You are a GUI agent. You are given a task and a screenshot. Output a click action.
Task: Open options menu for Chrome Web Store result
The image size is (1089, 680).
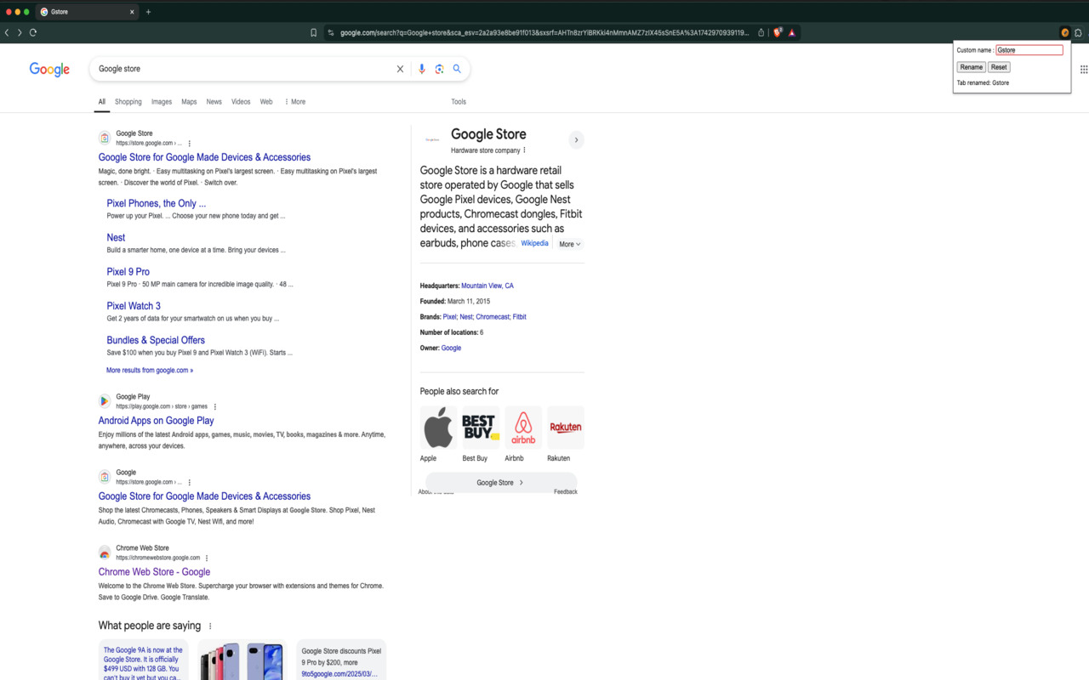(x=207, y=558)
